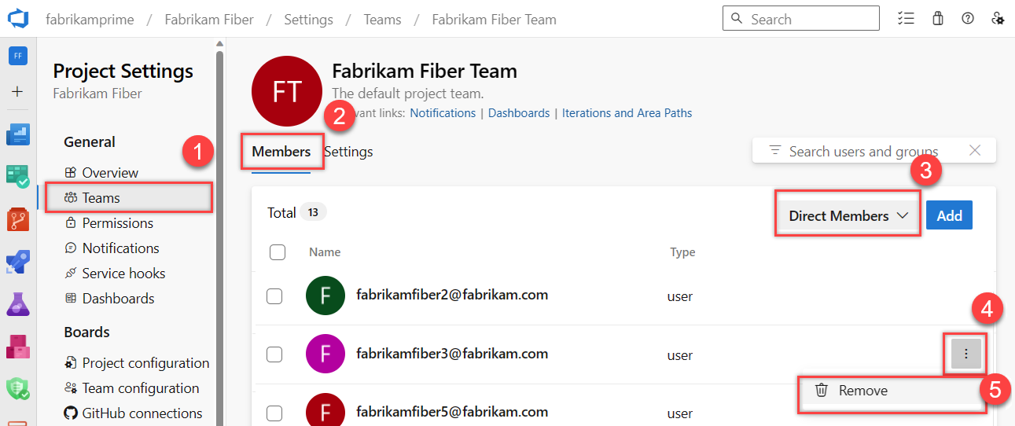Open the user settings icon in header
Screen dimensions: 1015x426
[x=998, y=19]
